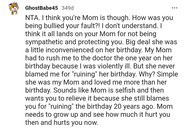Click the line "think it all lands on your Mom"
Viewport: 185px width, 130px height.
pyautogui.click(x=68, y=34)
